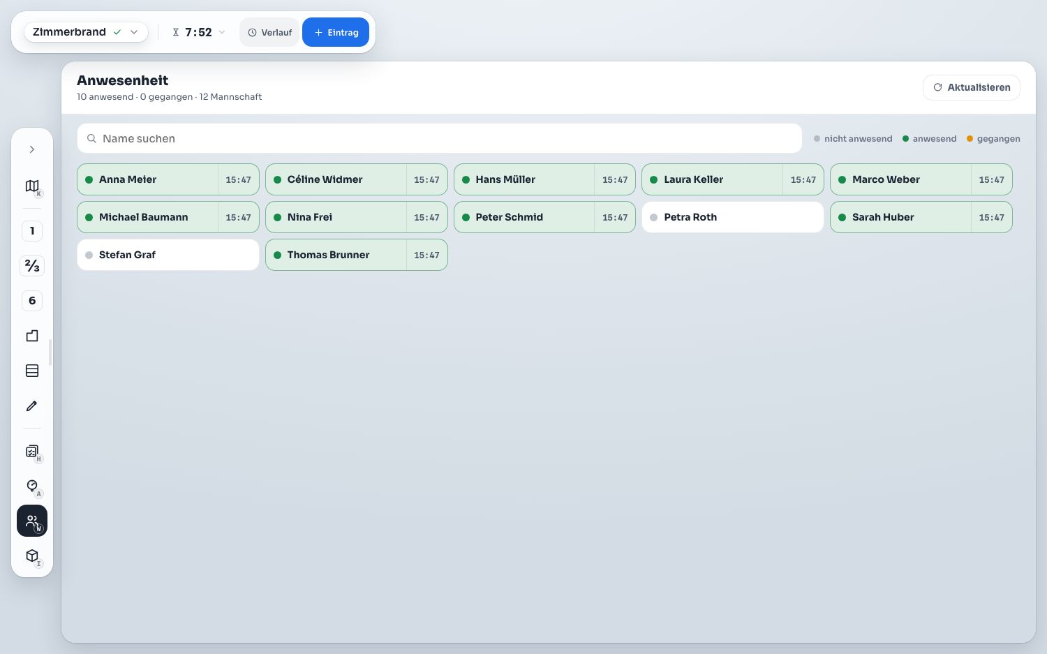Select the pencil drawing tool in sidebar
The height and width of the screenshot is (654, 1047).
(x=32, y=406)
